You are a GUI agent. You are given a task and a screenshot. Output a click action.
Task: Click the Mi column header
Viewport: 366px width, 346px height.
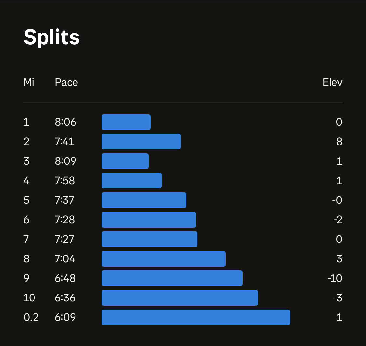29,82
